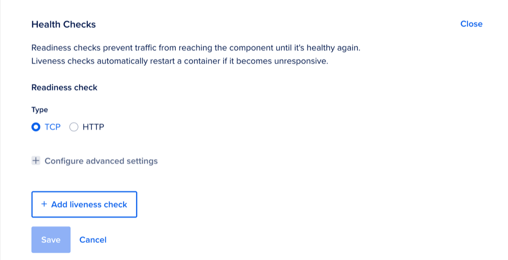This screenshot has height=260, width=508.
Task: Expand Configure advanced settings text
Action: 101,161
